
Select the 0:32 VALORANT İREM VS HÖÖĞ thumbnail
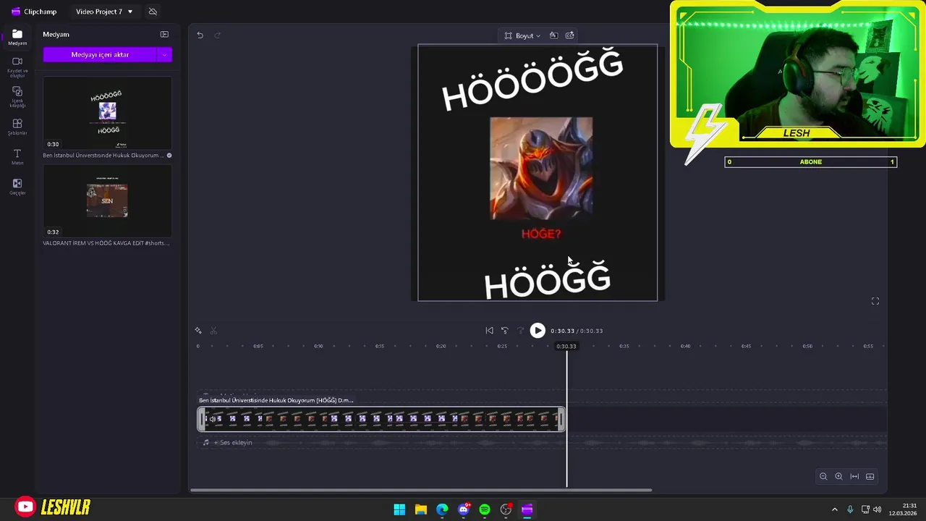tap(107, 200)
